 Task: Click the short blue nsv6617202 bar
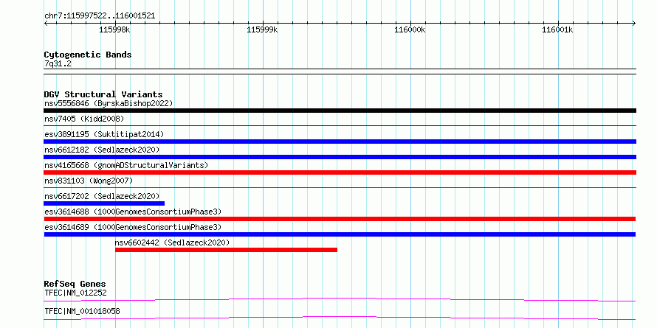tap(104, 203)
